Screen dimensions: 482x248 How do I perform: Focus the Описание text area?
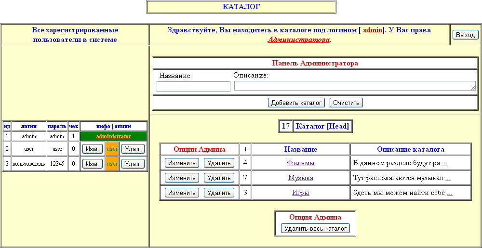[x=354, y=86]
